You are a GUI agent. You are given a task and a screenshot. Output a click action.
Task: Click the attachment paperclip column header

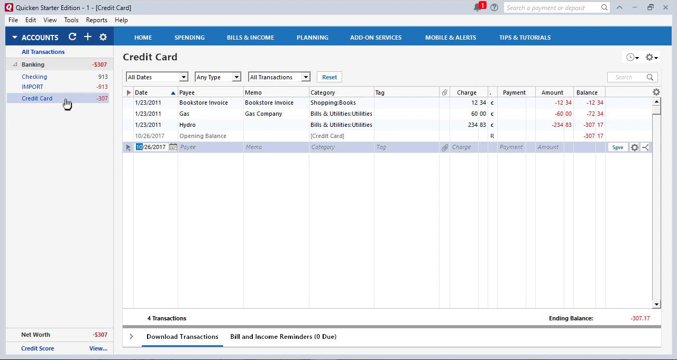444,93
